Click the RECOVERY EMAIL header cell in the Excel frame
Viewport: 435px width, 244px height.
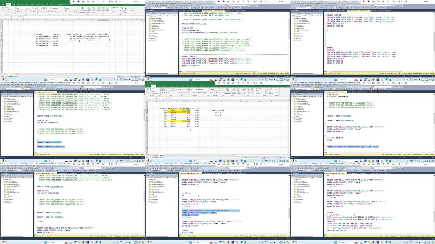(103, 34)
